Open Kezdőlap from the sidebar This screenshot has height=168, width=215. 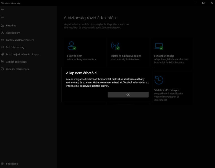tap(11, 26)
